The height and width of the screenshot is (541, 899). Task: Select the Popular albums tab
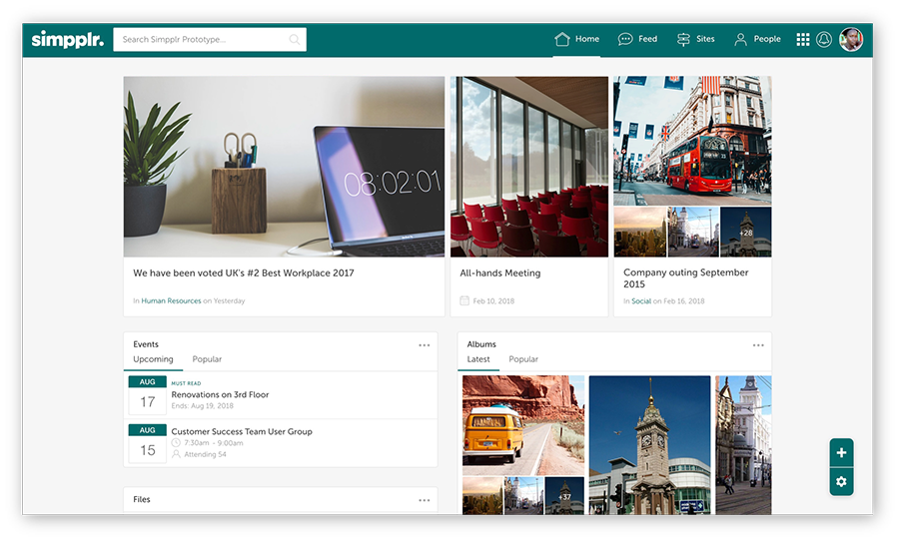pos(523,359)
